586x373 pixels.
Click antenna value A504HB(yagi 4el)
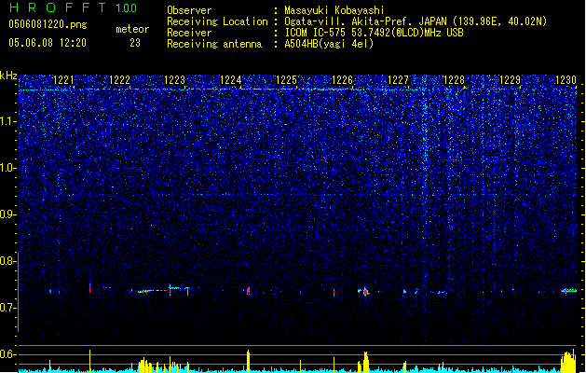coord(329,44)
